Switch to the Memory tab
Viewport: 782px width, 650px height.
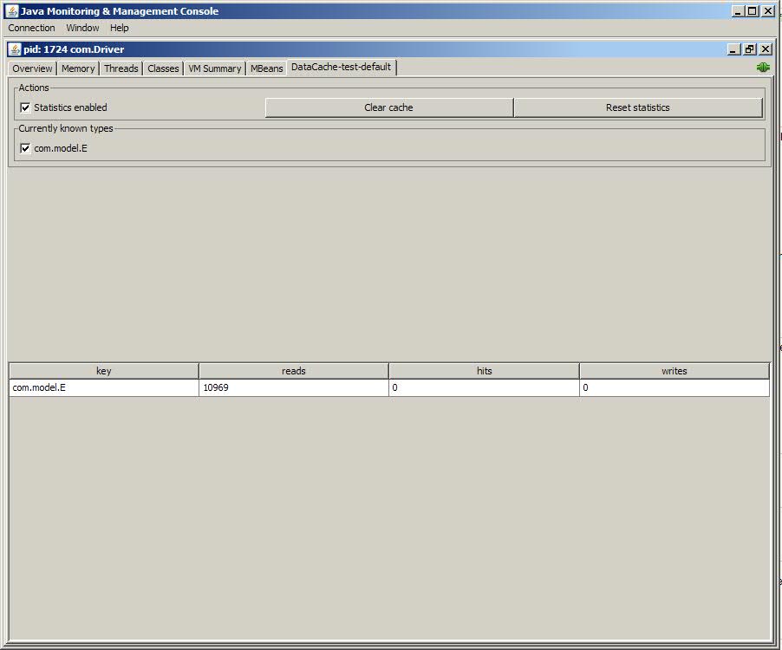click(x=78, y=68)
